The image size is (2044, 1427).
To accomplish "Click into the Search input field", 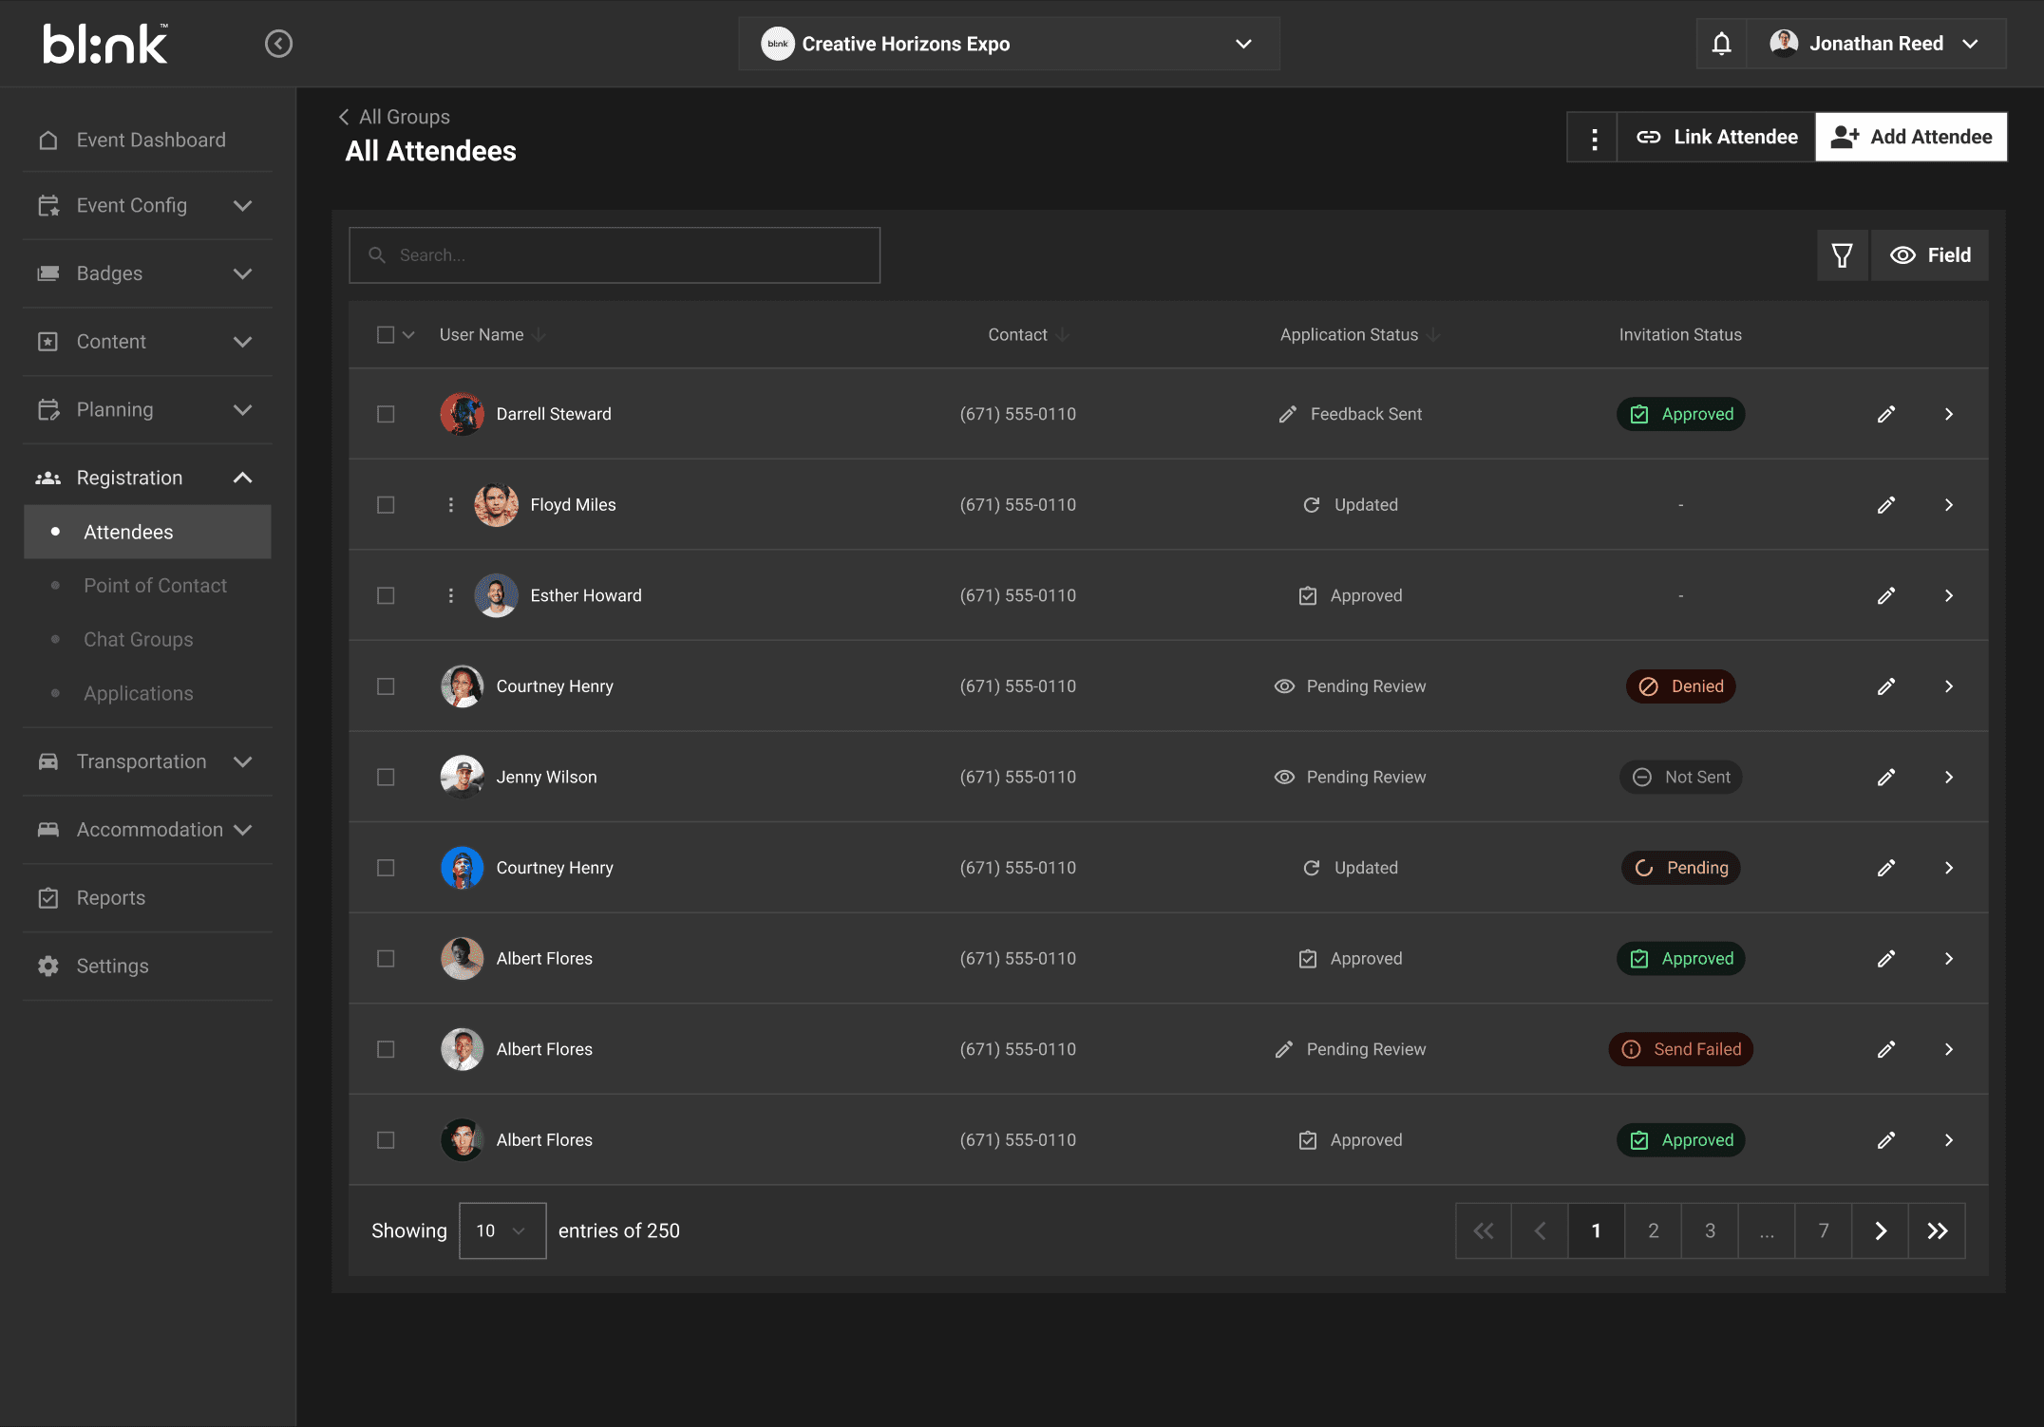I will 615,255.
